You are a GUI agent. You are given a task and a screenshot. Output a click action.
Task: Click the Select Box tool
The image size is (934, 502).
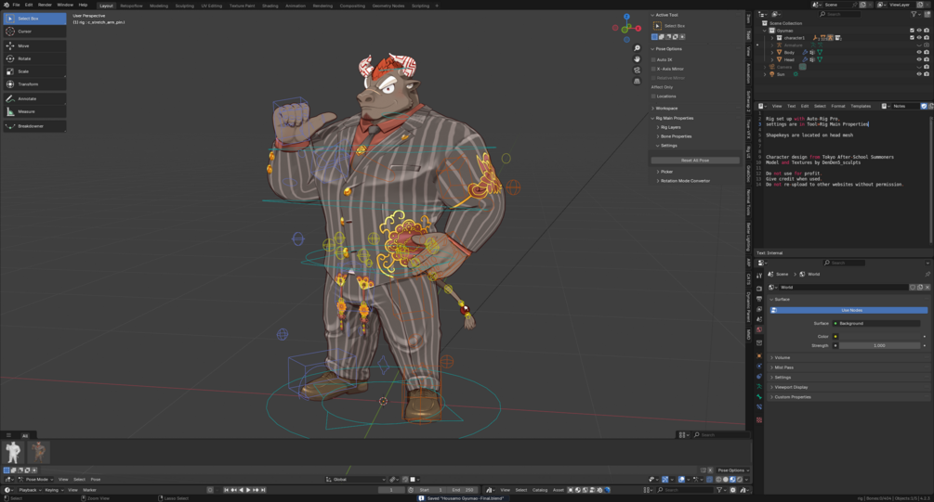(x=34, y=19)
